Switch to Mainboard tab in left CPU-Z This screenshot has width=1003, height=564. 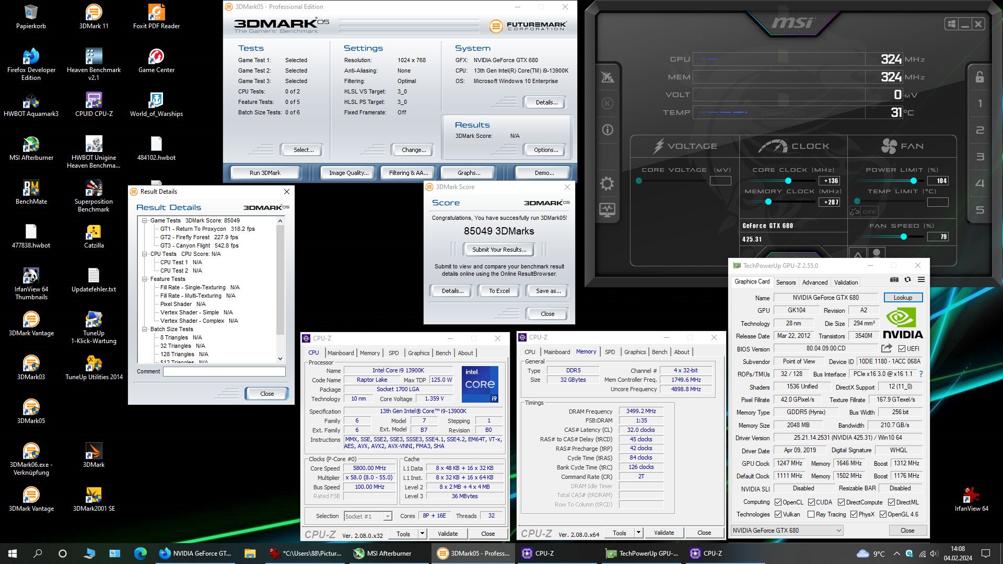point(341,353)
